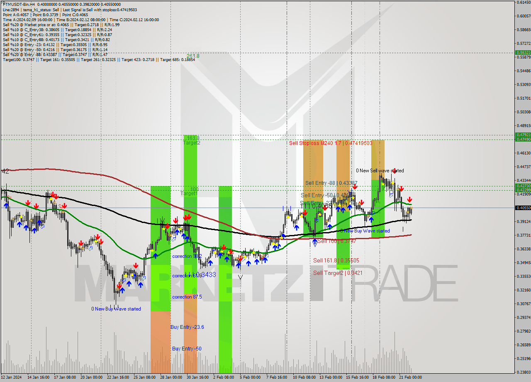This screenshot has width=531, height=382.
Task: Select the 'Time A:2024.02.09 16:00:00' info line
Action: pyautogui.click(x=80, y=20)
